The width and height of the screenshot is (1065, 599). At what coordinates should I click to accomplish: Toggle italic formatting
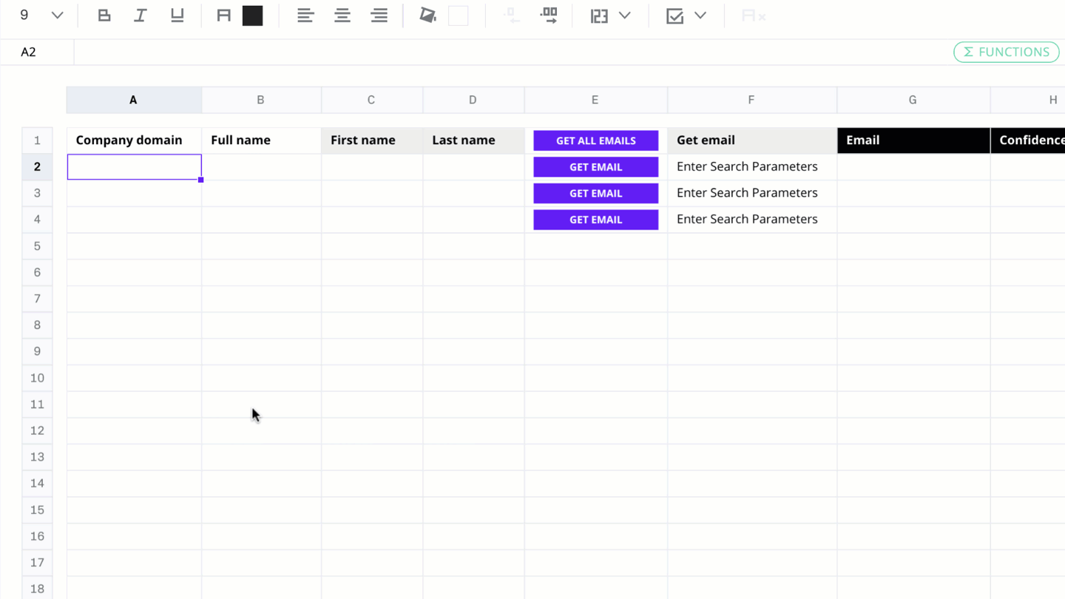point(140,16)
